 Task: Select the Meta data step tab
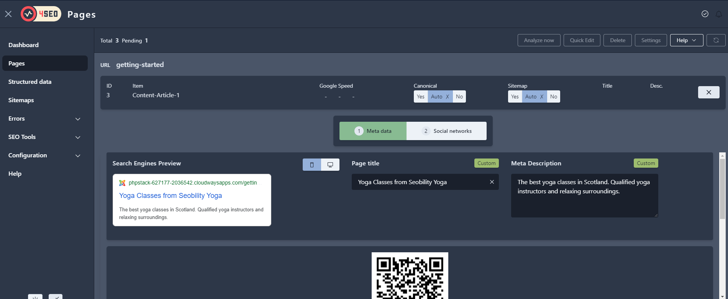tap(373, 131)
